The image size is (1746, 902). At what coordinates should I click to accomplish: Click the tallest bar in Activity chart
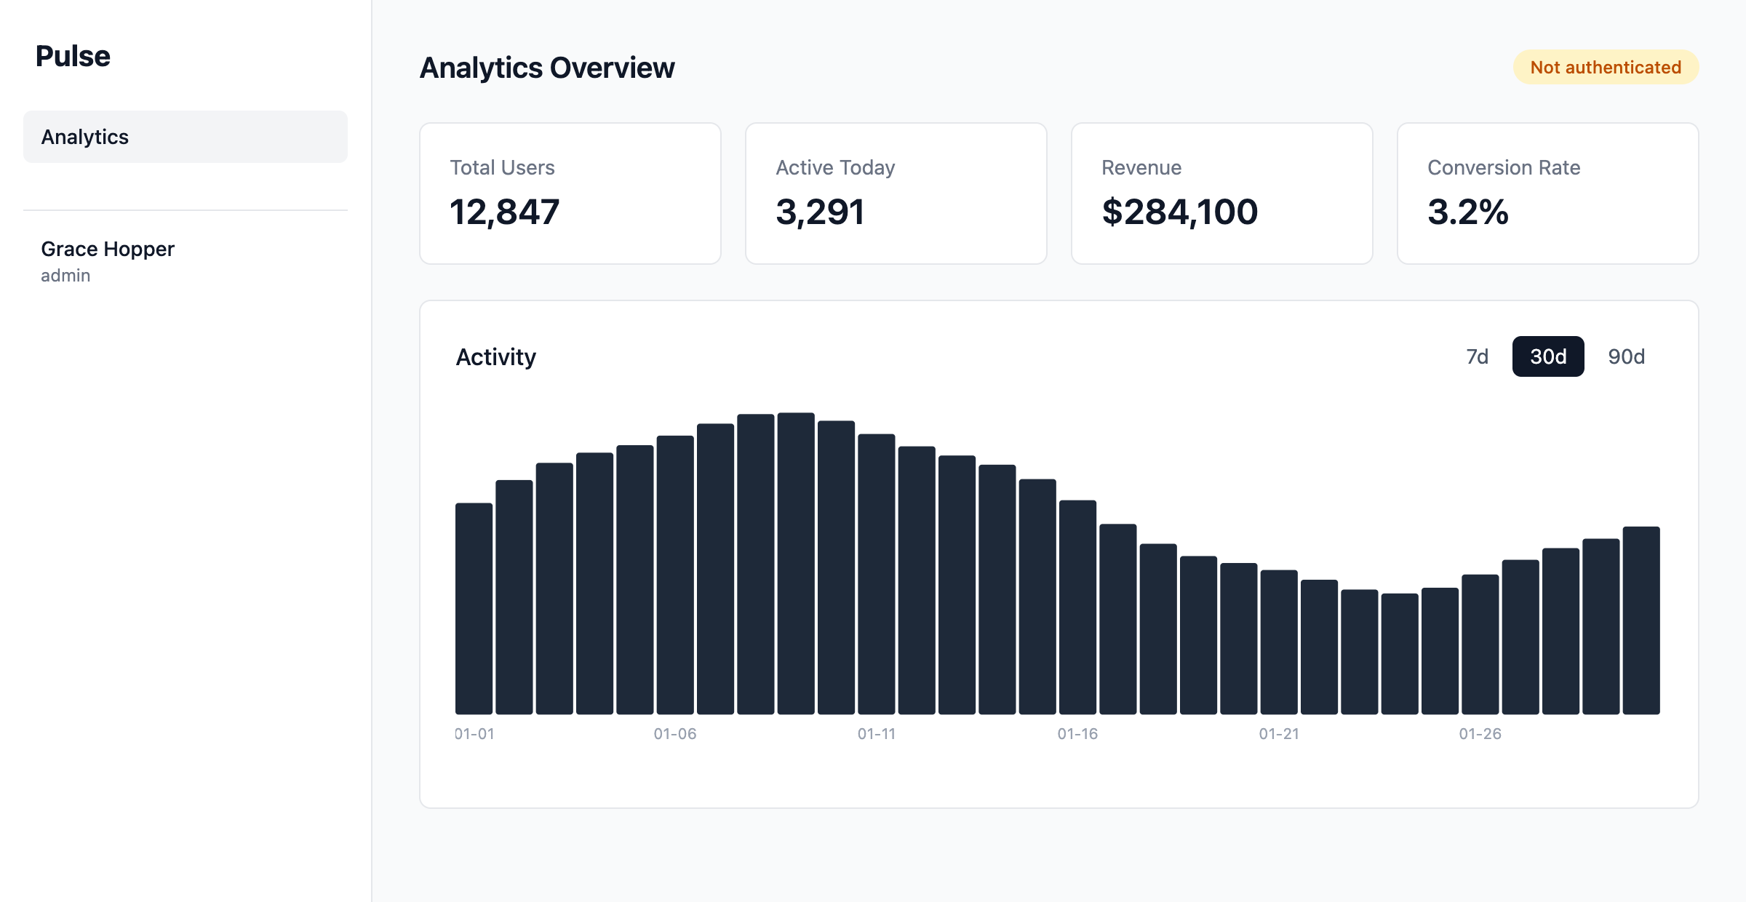click(796, 564)
